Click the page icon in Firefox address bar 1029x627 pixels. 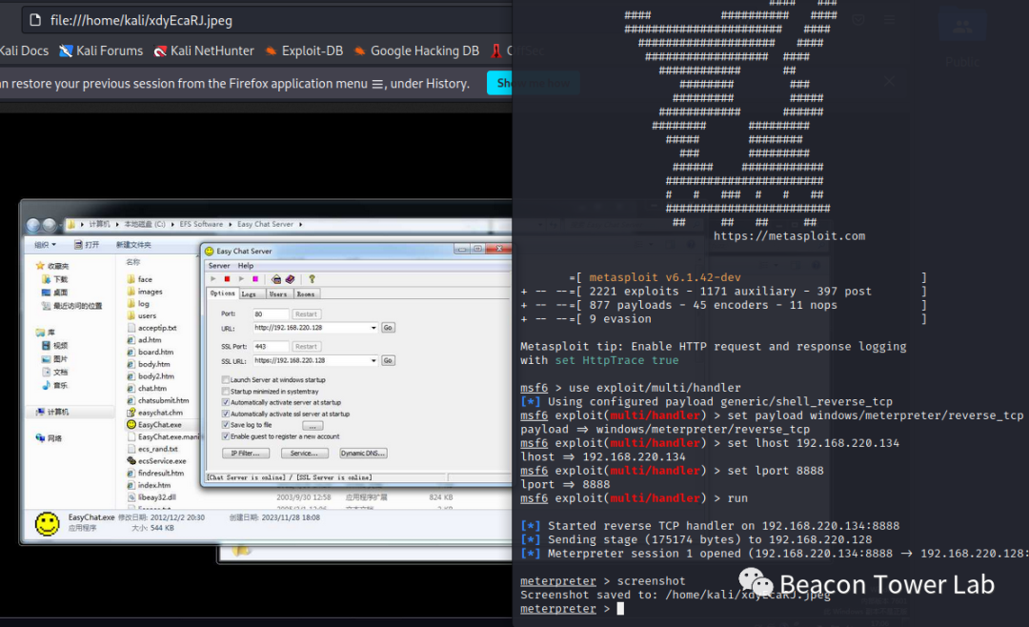[35, 20]
